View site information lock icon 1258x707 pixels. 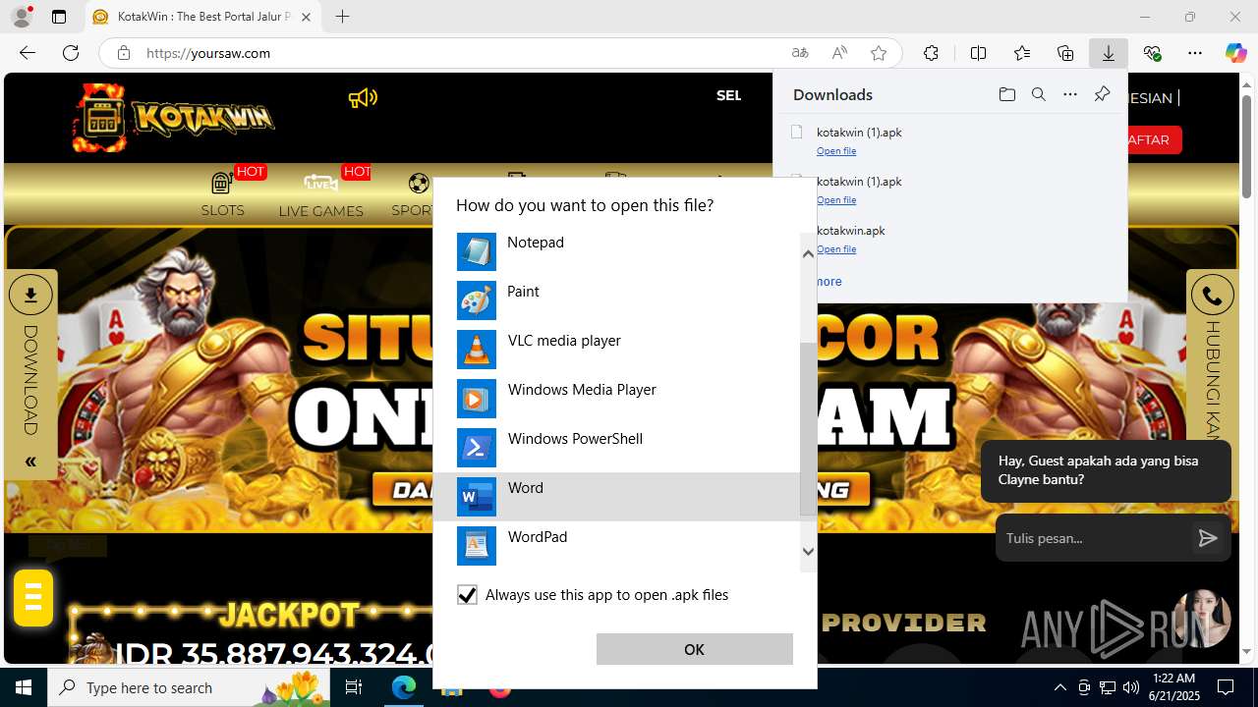(123, 53)
